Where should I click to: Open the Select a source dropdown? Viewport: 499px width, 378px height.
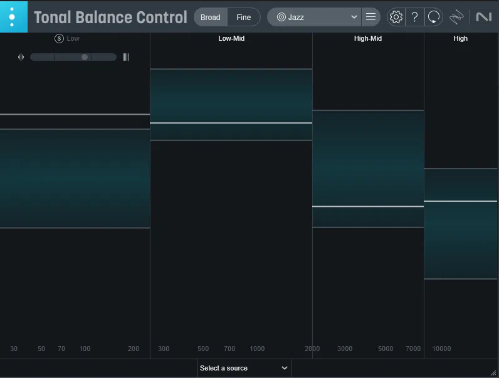pos(244,368)
